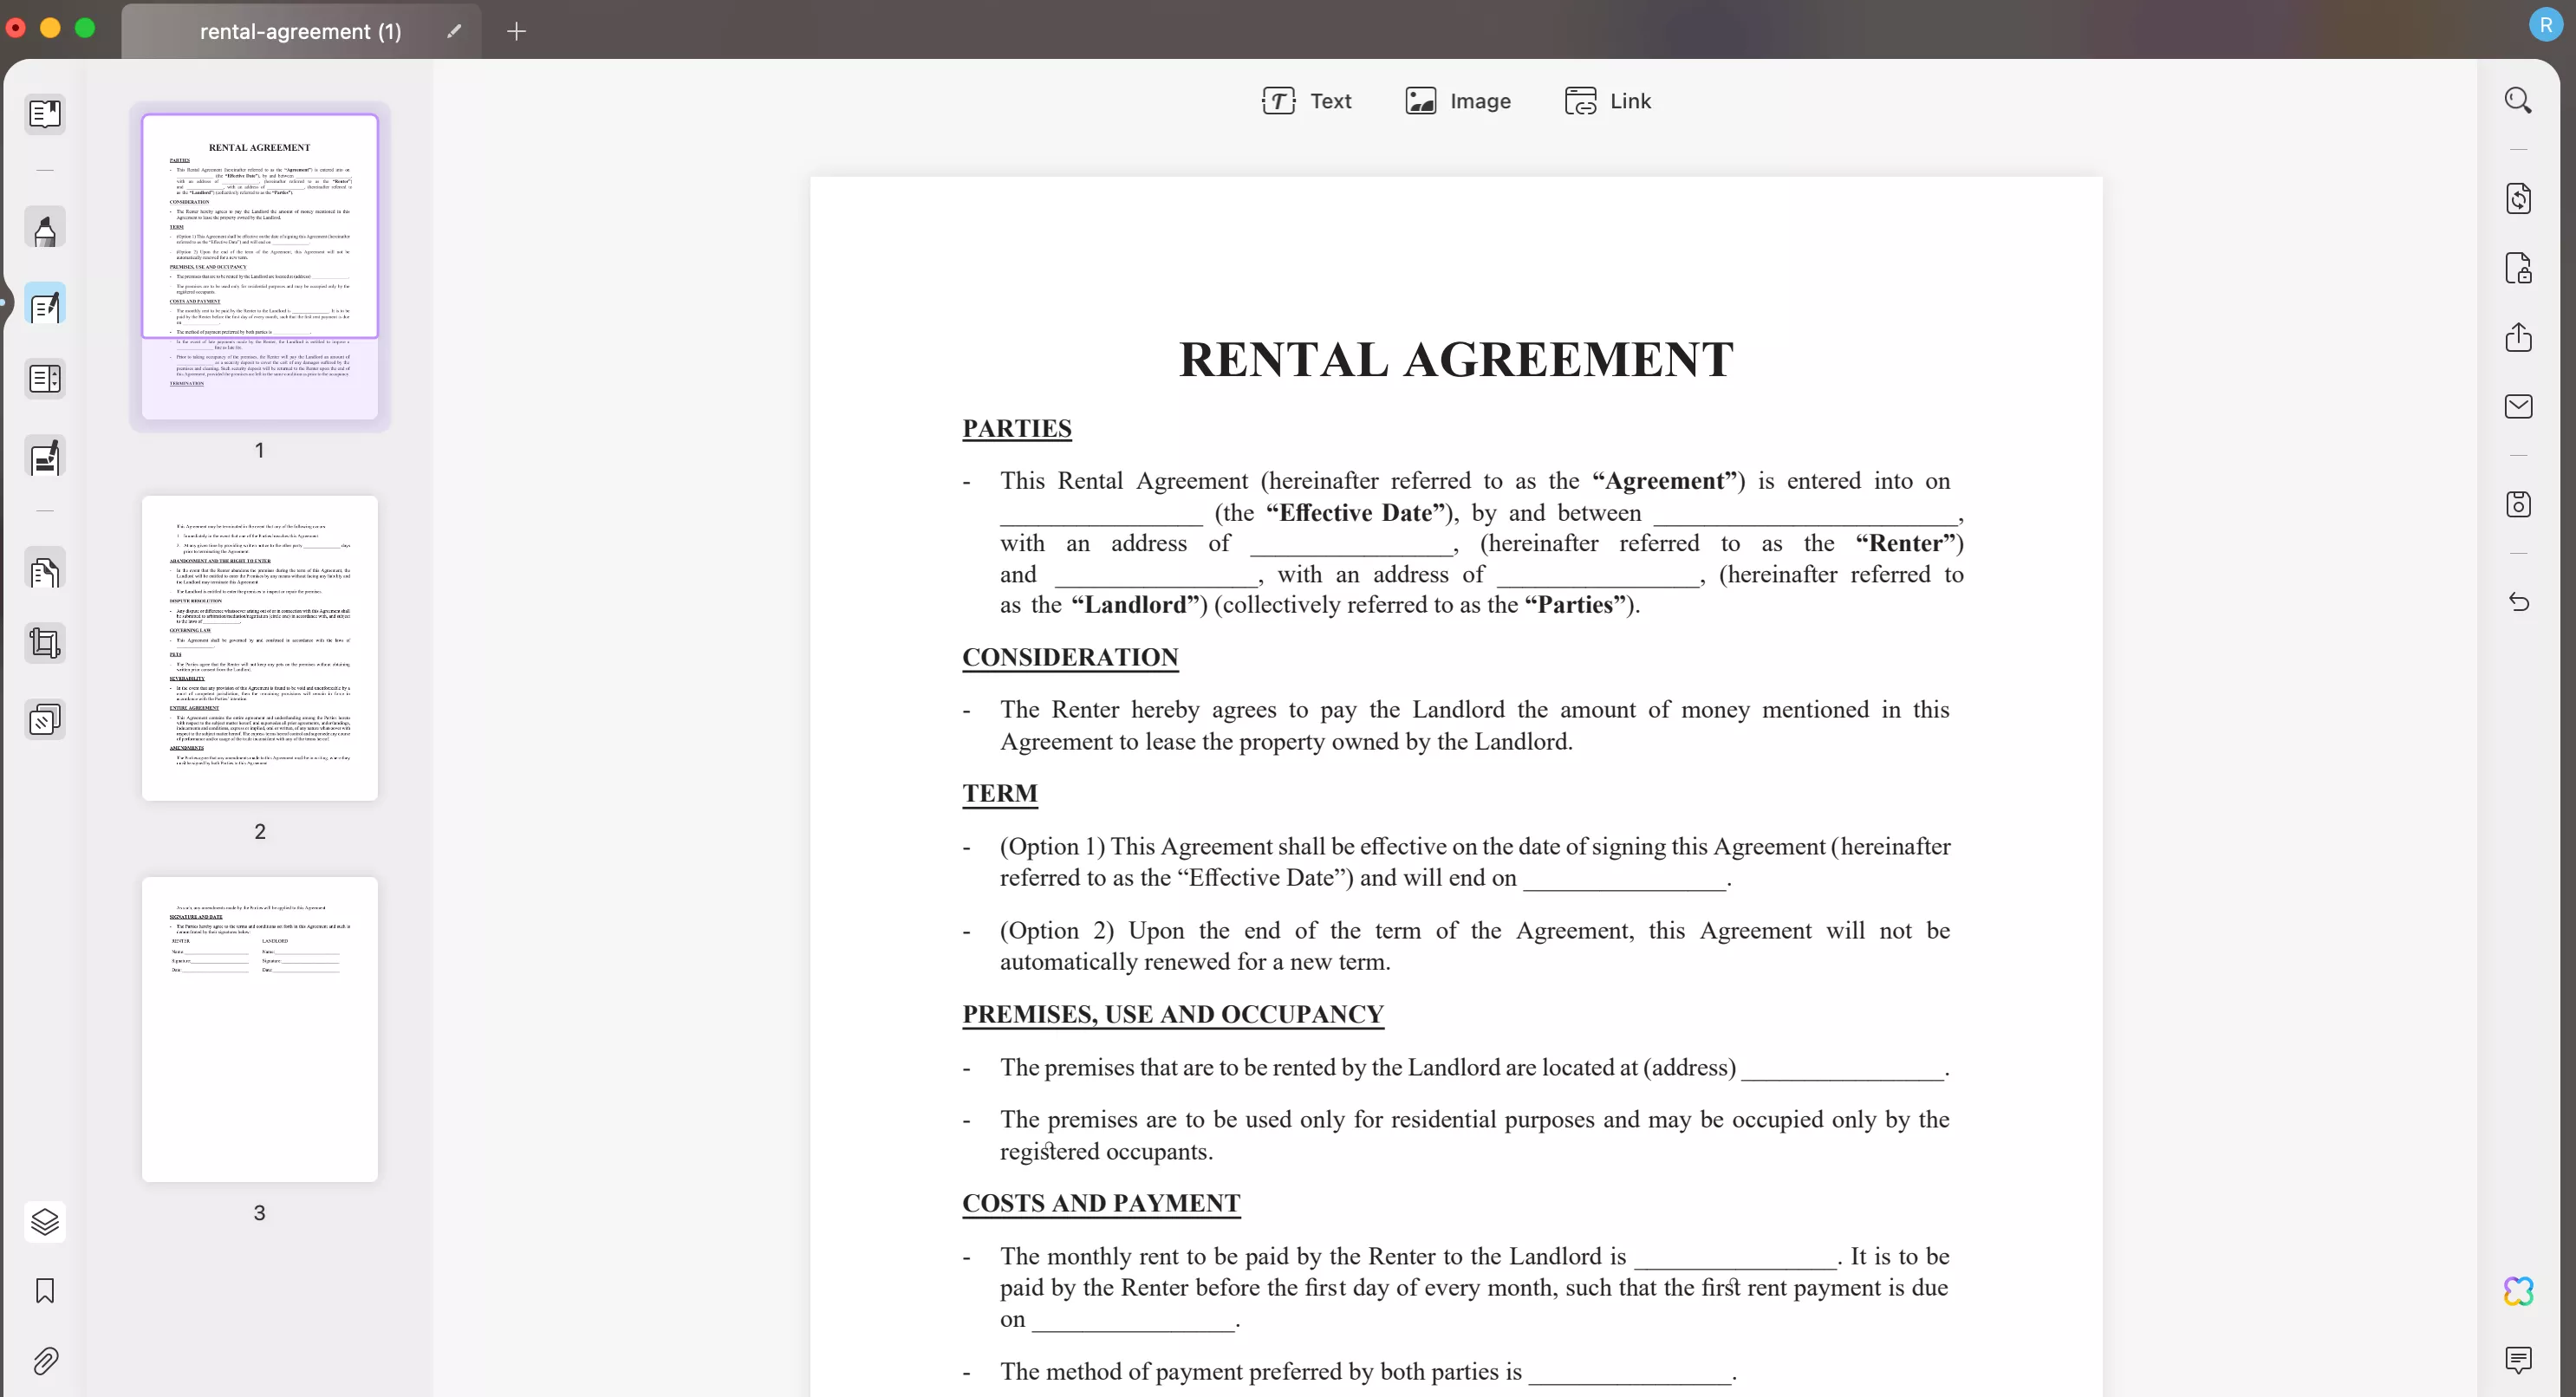The width and height of the screenshot is (2576, 1397).
Task: Select the Text editing tool
Action: click(1307, 100)
